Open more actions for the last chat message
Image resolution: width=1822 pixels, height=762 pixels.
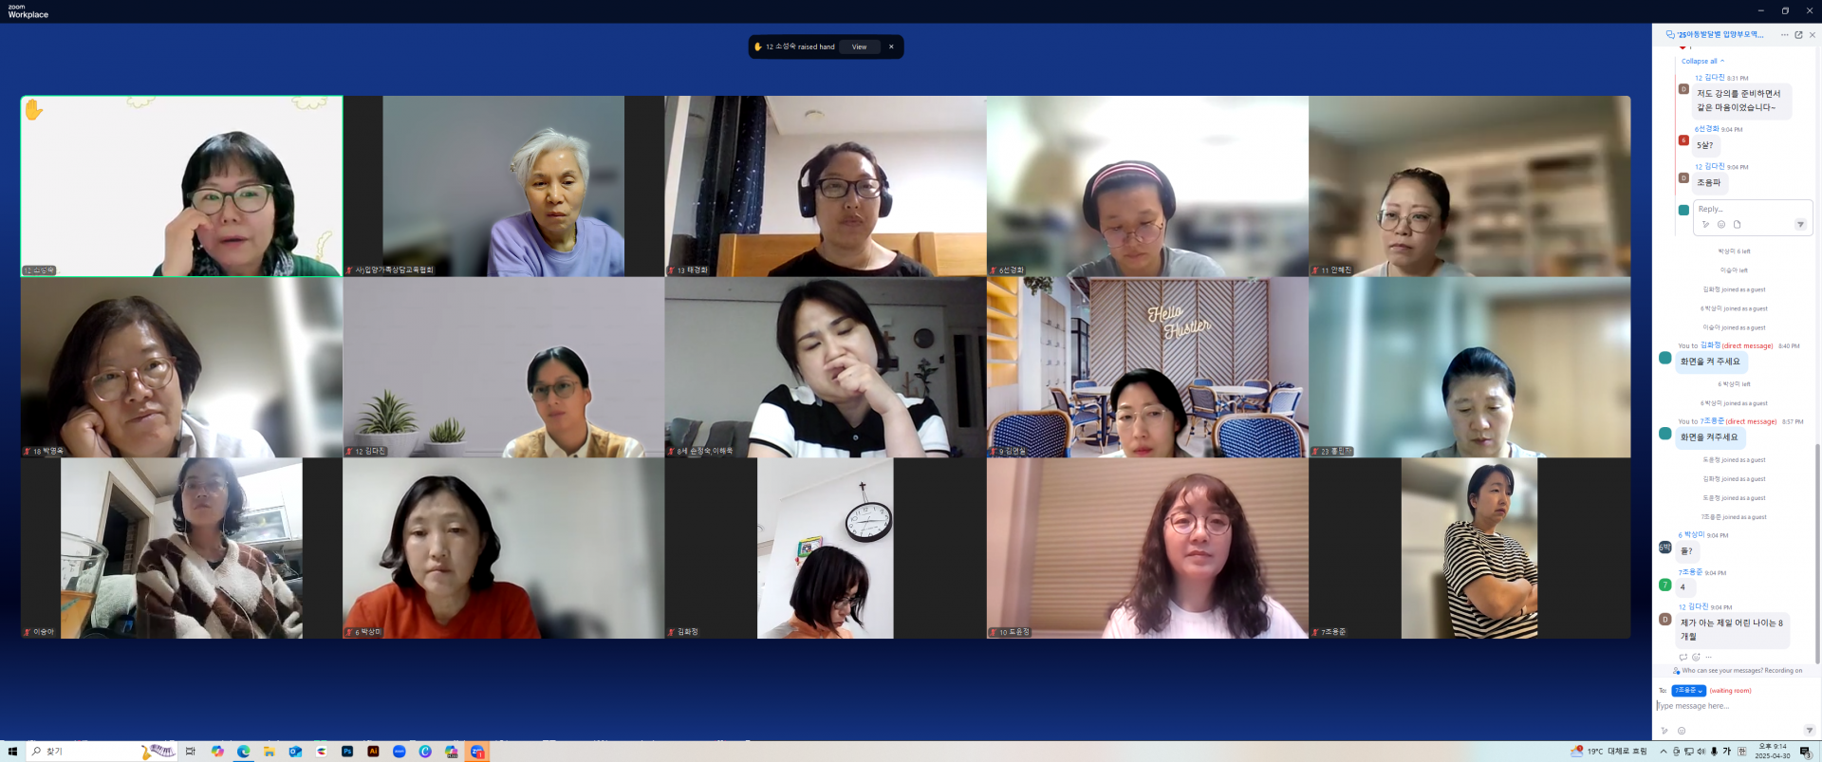[1708, 657]
